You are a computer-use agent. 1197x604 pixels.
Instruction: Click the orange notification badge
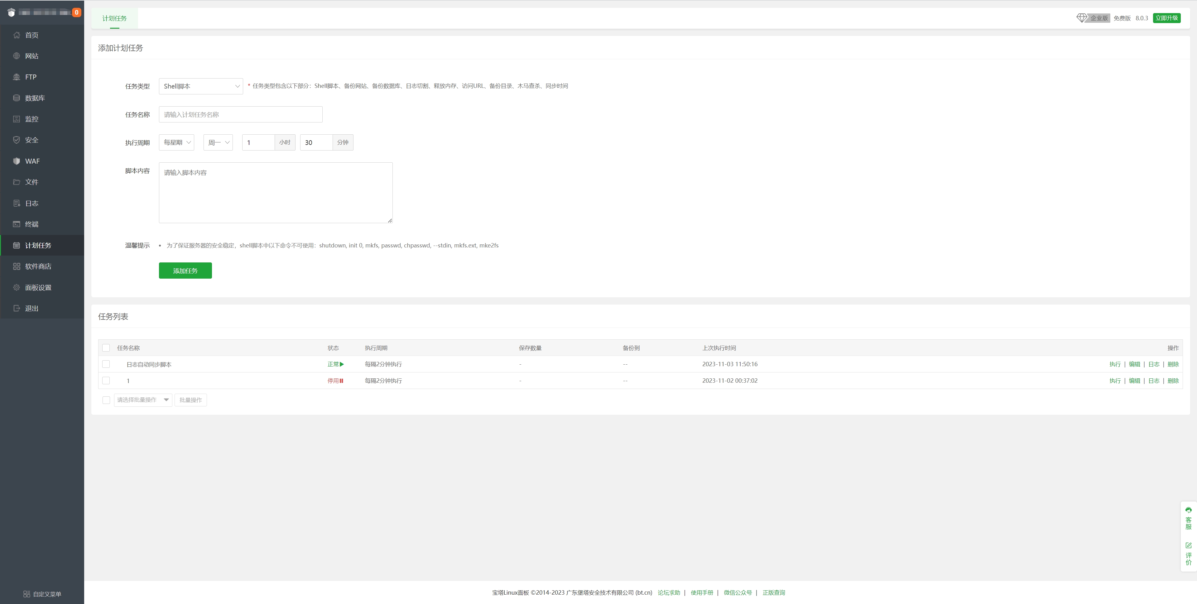[76, 12]
